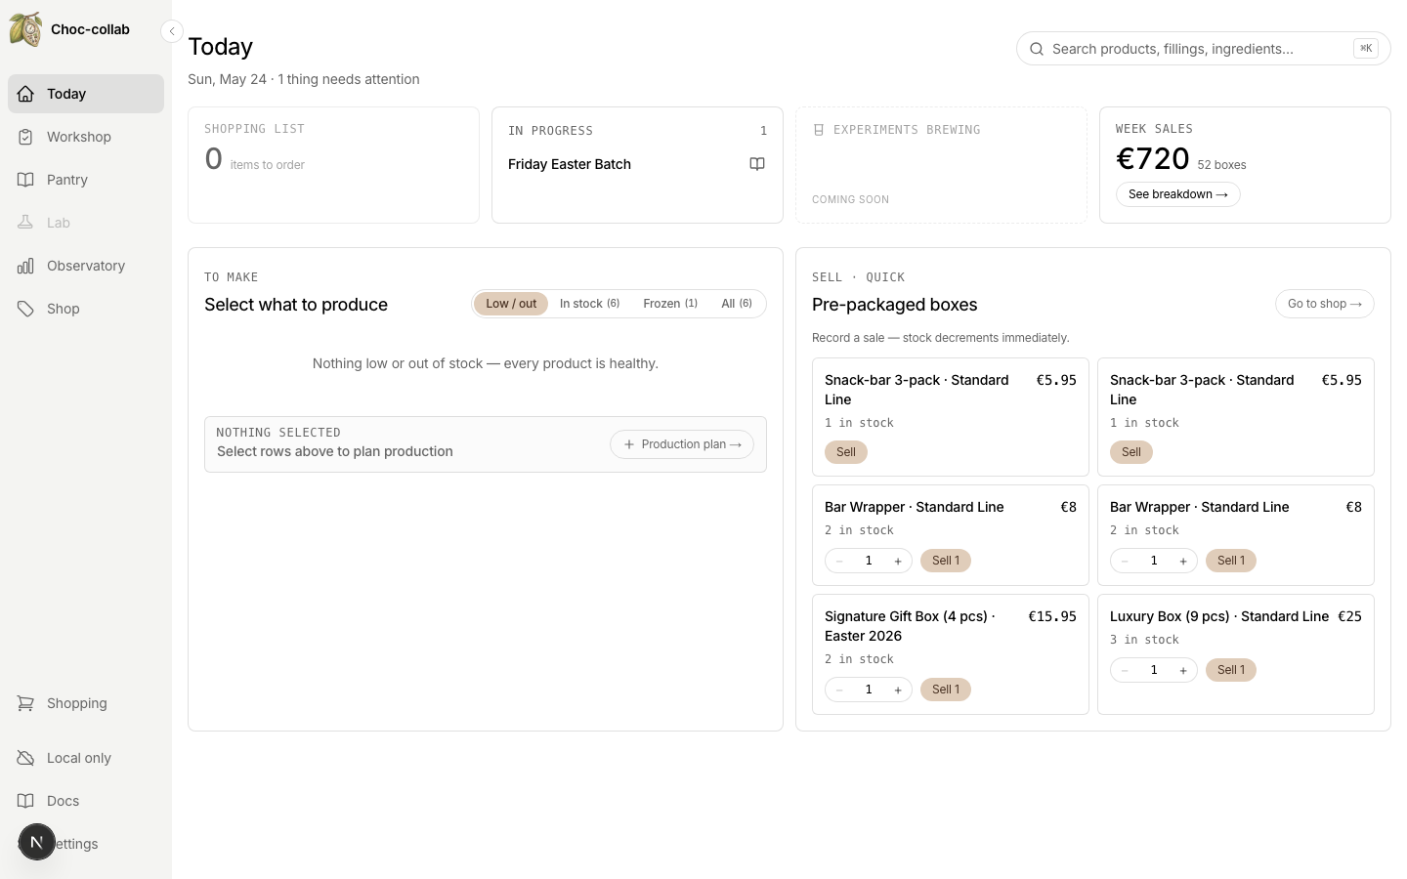The image size is (1407, 879).
Task: Click the €15.95 price on Signature Gift Box
Action: point(1052,616)
